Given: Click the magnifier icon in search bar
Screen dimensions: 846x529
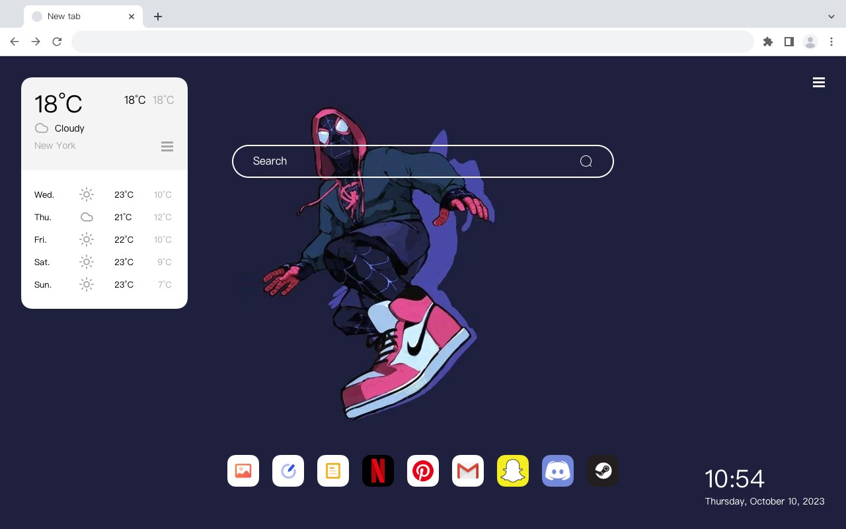Looking at the screenshot, I should click(x=586, y=161).
